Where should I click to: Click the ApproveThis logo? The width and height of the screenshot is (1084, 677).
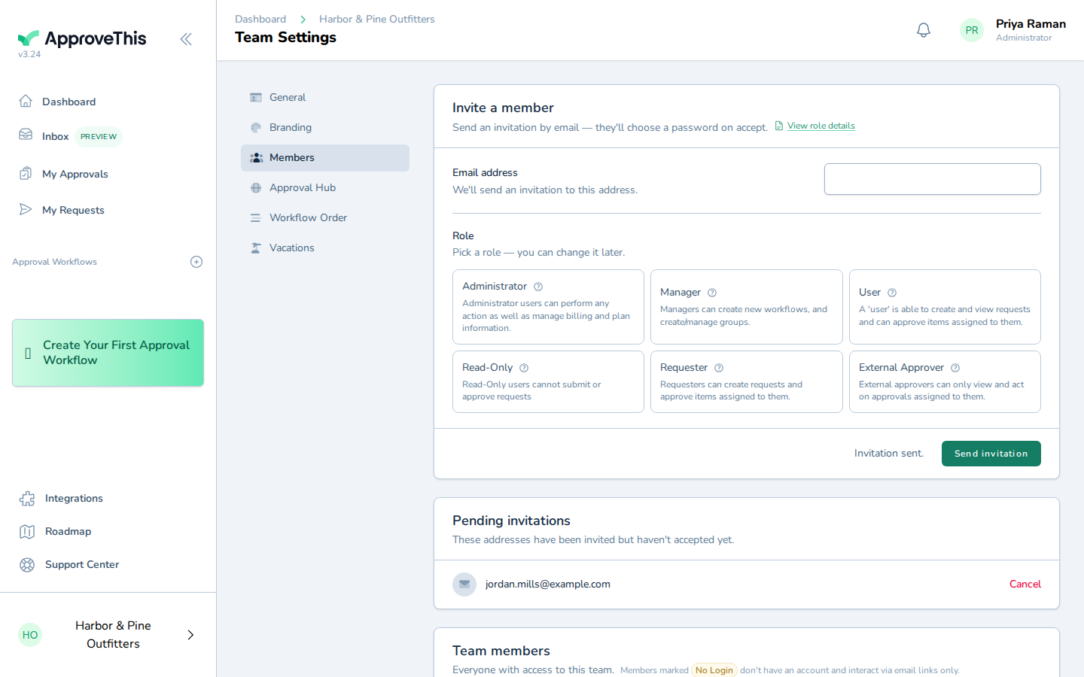tap(82, 38)
